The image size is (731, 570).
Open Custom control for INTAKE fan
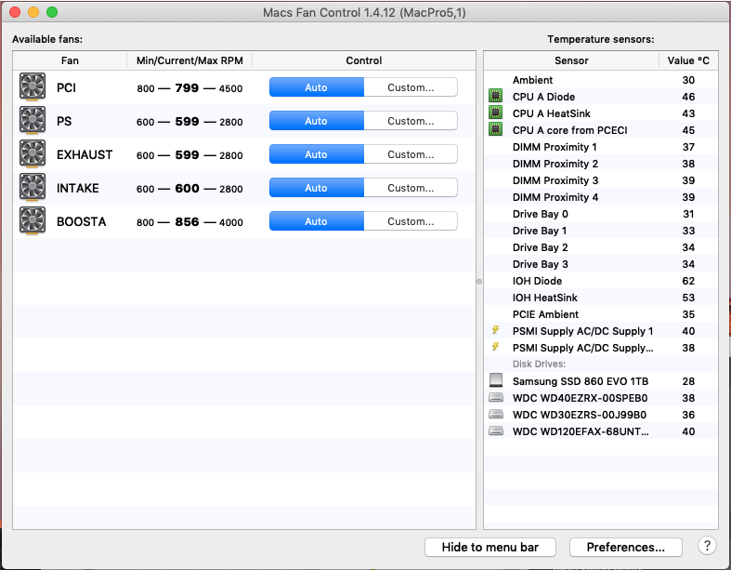[411, 188]
